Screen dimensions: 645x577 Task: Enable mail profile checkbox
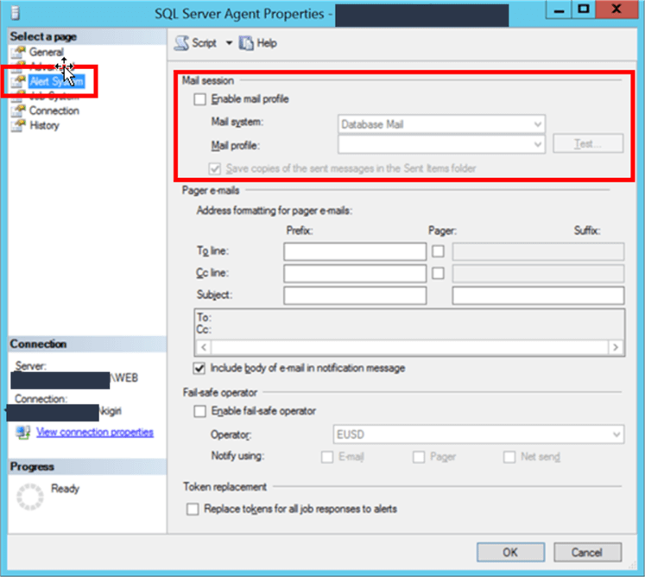tap(200, 99)
